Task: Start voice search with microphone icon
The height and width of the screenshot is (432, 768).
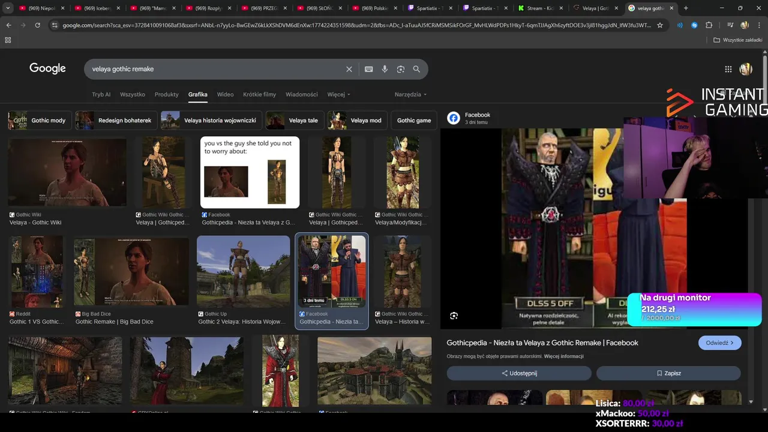Action: tap(385, 69)
